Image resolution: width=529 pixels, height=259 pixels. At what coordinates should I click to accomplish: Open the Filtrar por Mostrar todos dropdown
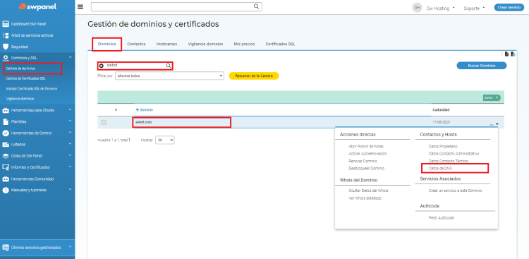click(x=169, y=76)
